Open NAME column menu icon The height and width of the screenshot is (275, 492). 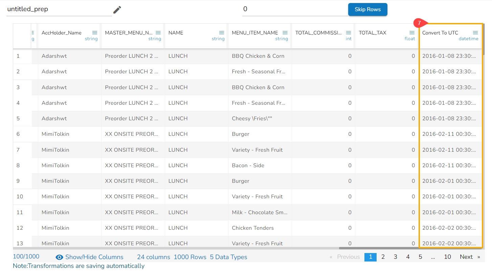(222, 33)
